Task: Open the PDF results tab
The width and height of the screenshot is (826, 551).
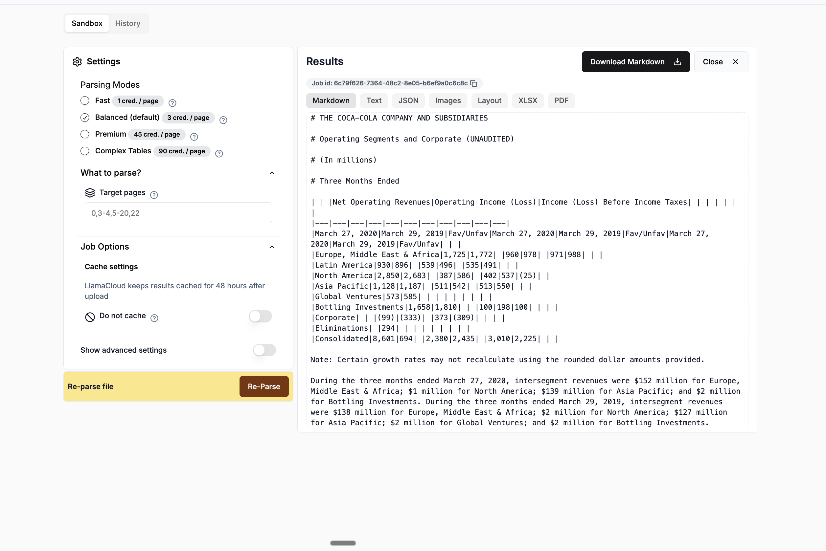Action: [x=561, y=100]
